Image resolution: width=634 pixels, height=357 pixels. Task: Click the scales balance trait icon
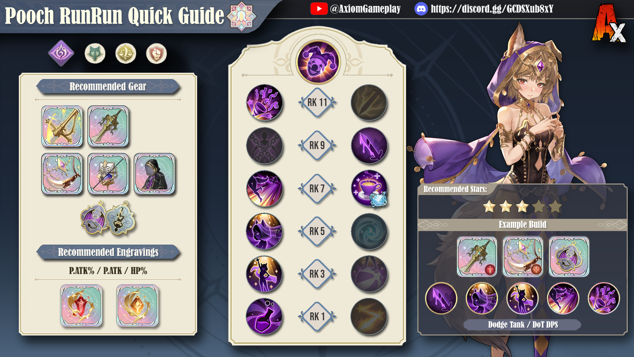[125, 53]
